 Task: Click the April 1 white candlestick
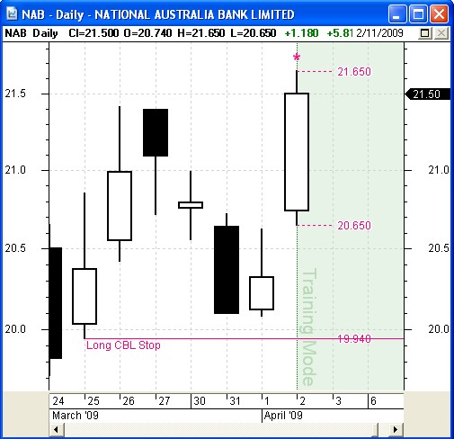262,293
